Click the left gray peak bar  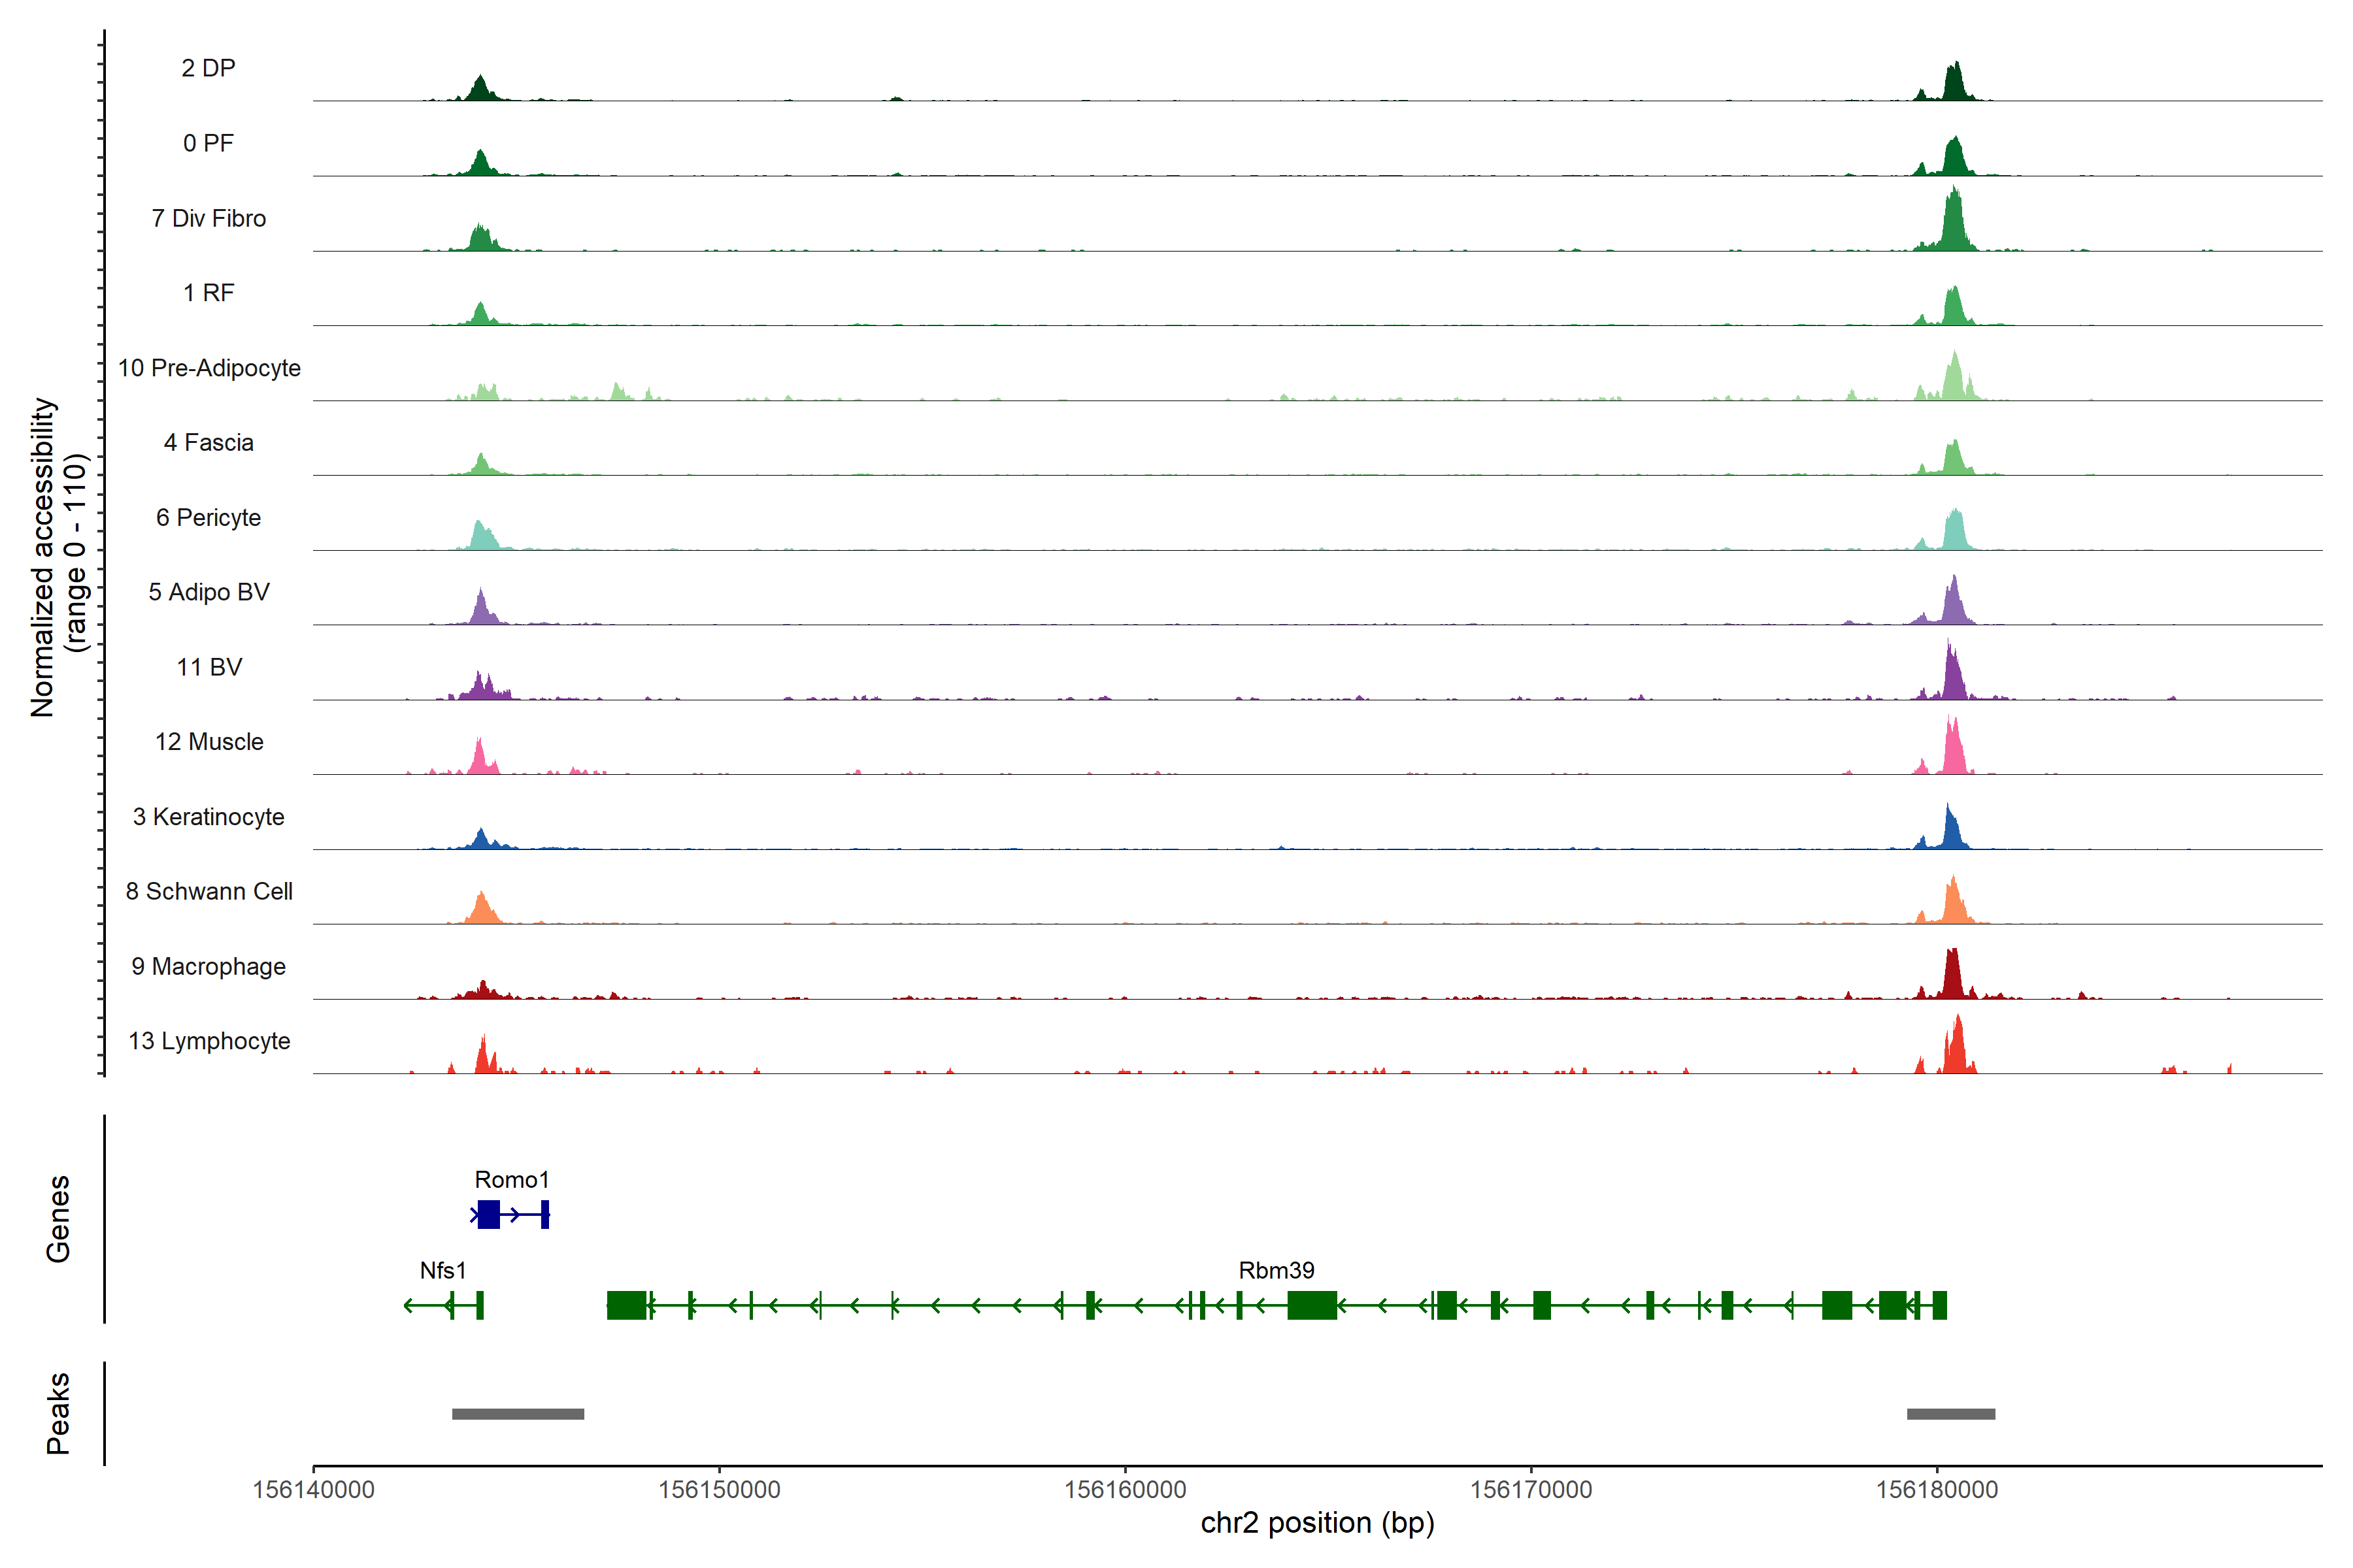[517, 1414]
